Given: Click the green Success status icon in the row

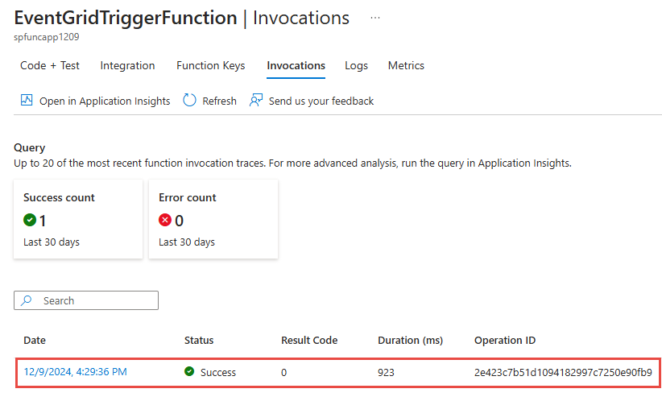Looking at the screenshot, I should point(189,372).
